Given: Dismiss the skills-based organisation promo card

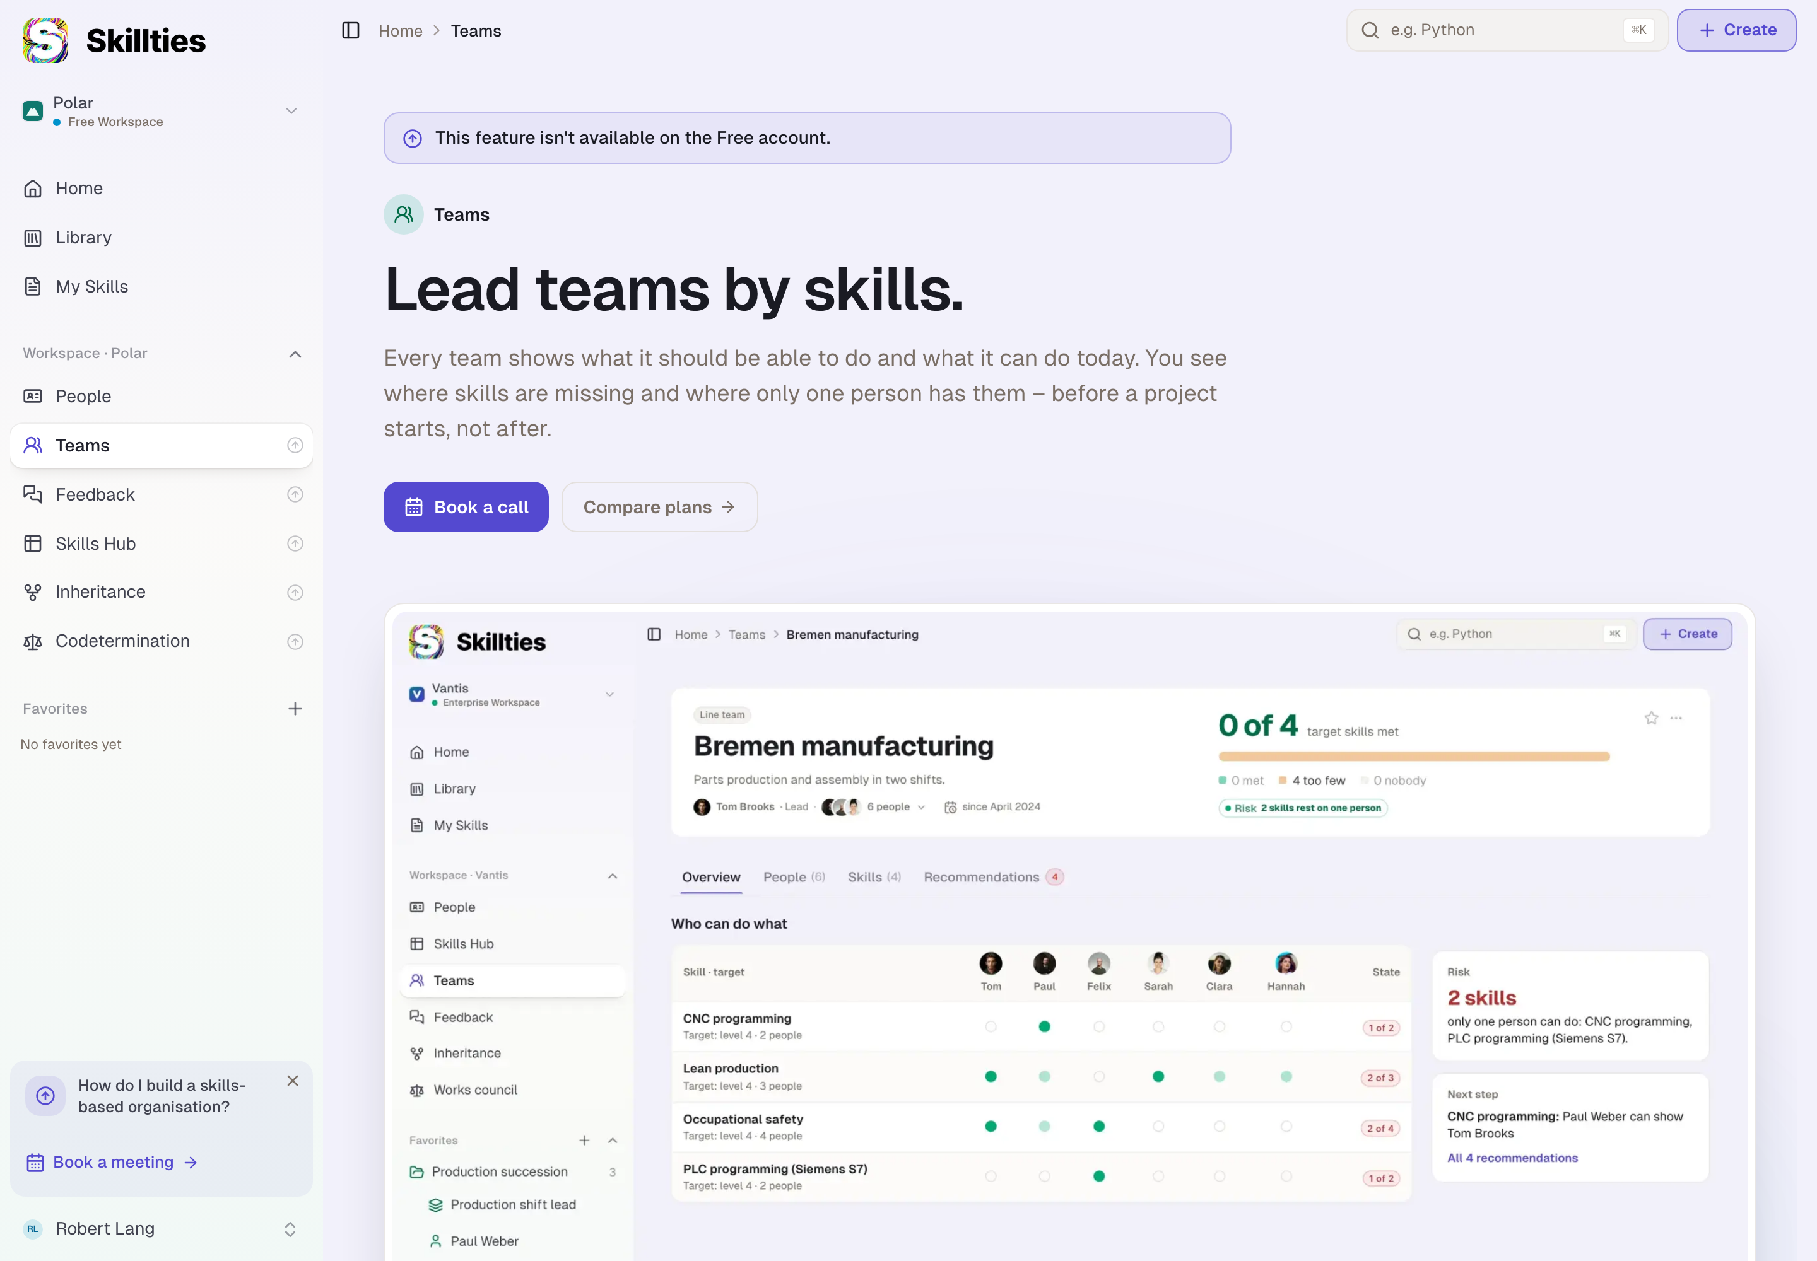Looking at the screenshot, I should [x=293, y=1081].
